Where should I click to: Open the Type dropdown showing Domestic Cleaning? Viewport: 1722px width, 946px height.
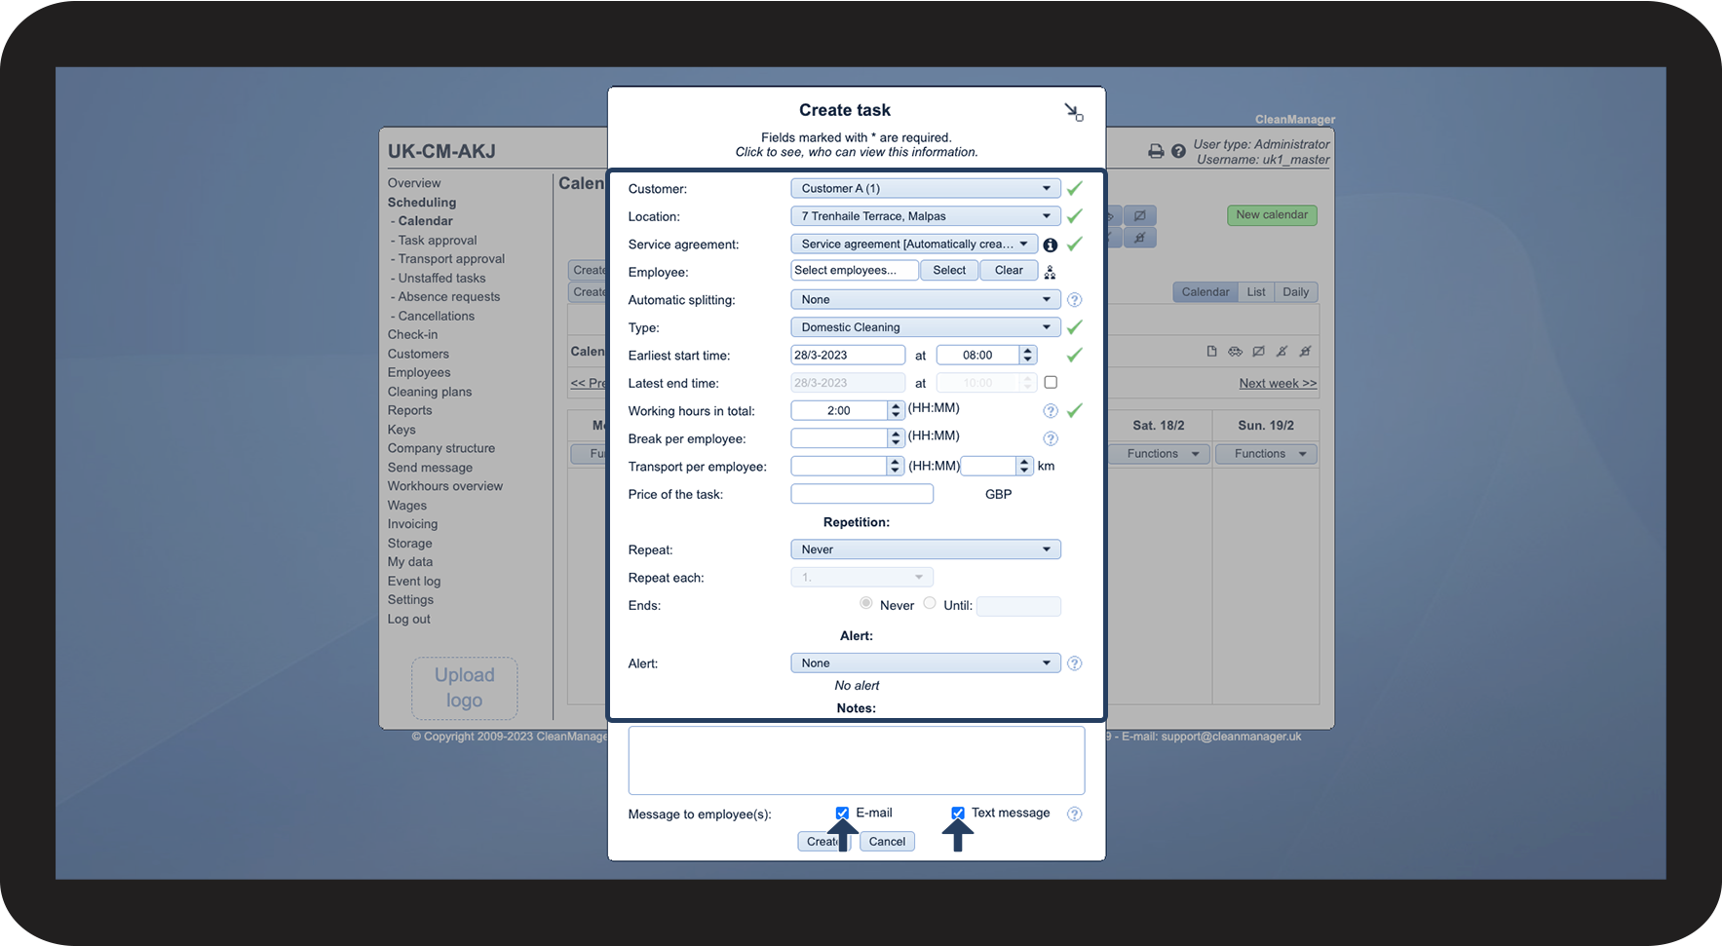tap(925, 327)
